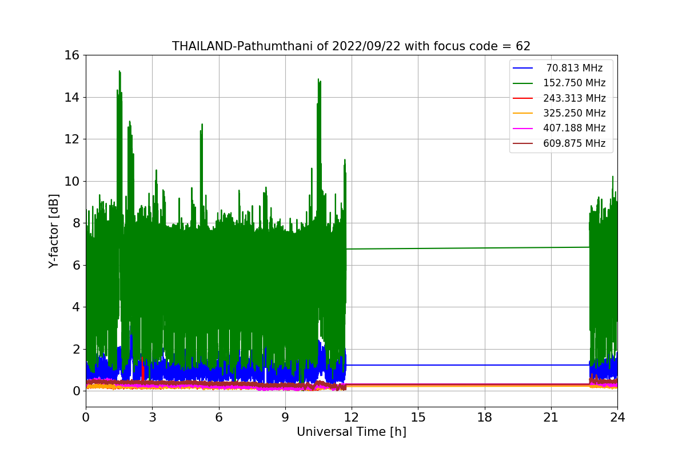Click the x-axis tick label 18

point(485,418)
